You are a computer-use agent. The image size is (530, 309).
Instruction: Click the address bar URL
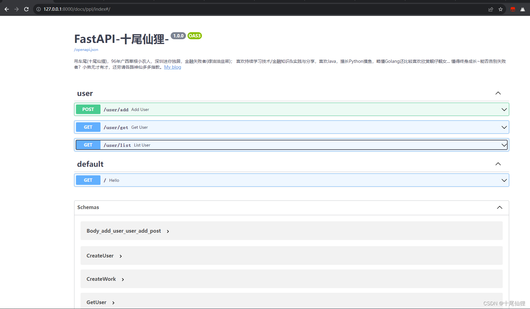point(77,9)
